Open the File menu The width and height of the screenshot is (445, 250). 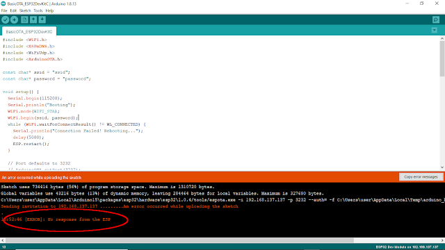[4, 11]
